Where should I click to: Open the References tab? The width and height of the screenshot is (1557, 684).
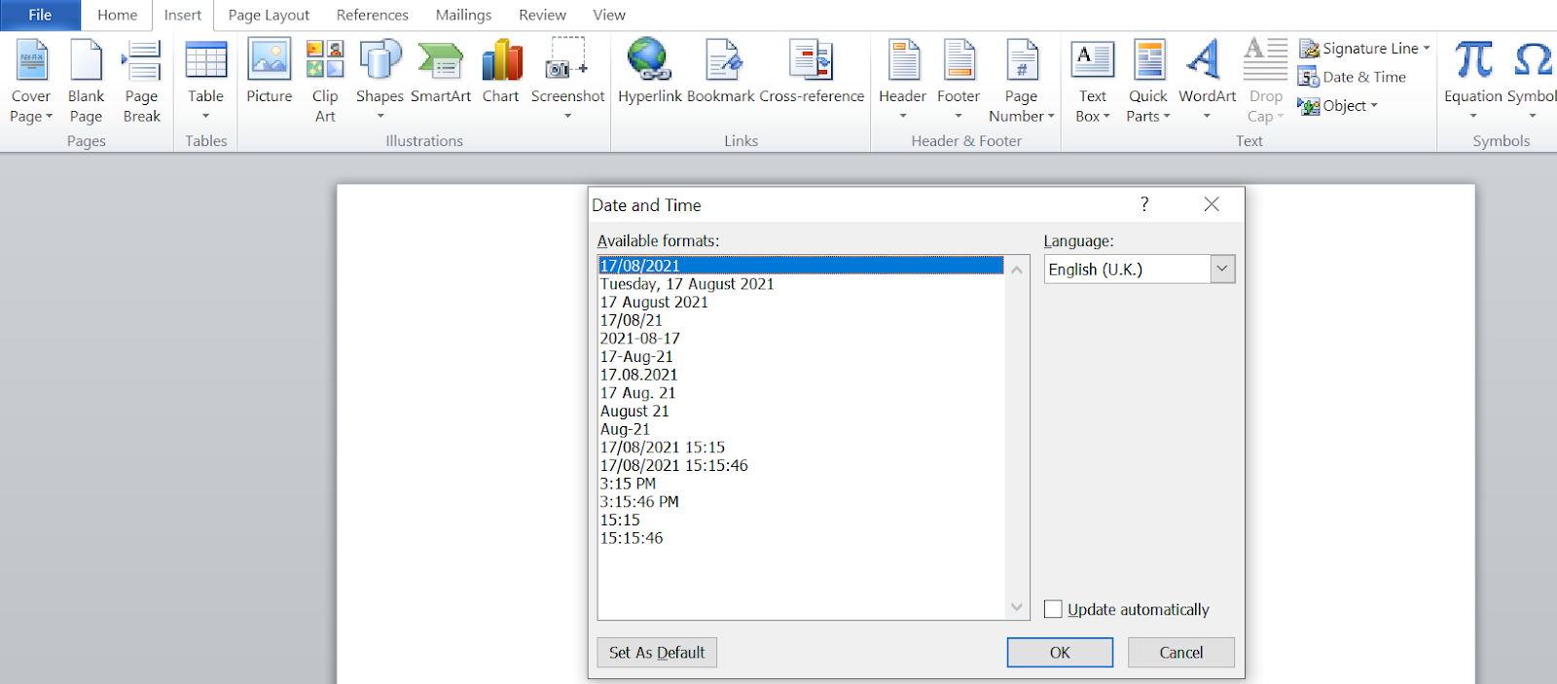point(373,15)
